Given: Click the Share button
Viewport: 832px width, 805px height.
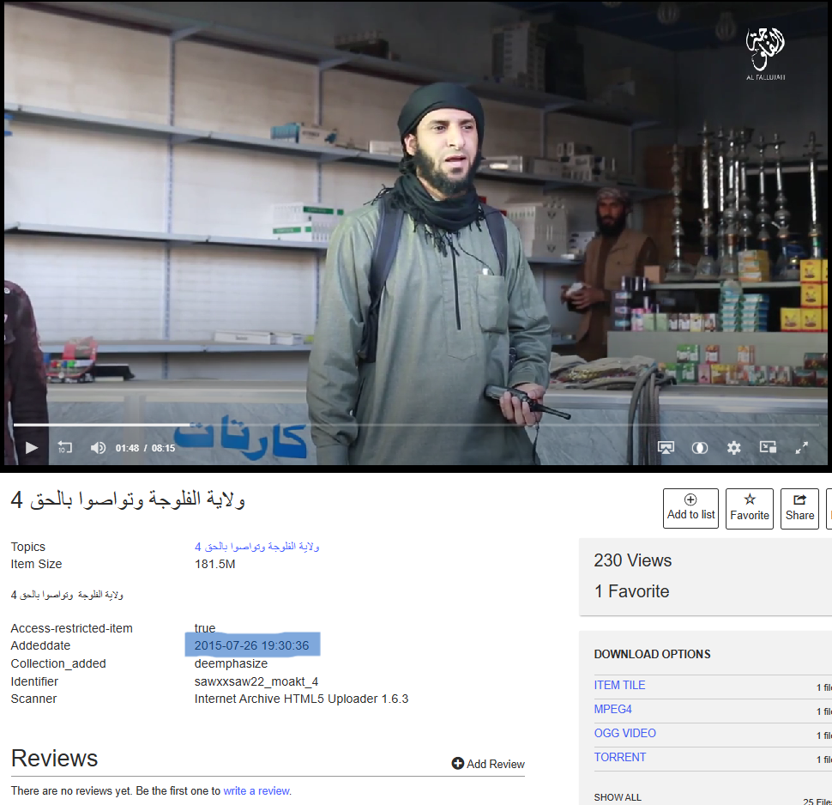Looking at the screenshot, I should [x=799, y=508].
